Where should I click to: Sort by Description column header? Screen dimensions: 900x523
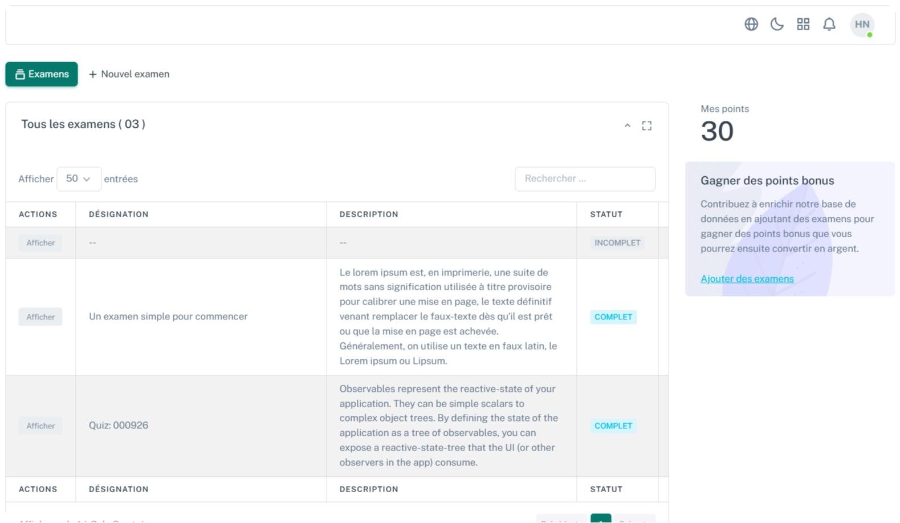point(369,214)
